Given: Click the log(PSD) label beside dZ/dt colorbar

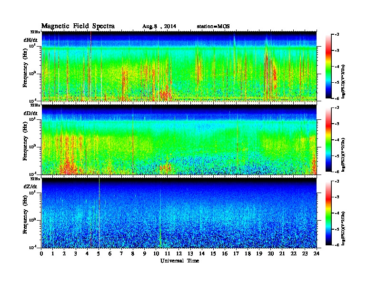Looking at the screenshot, I should click(x=343, y=228).
